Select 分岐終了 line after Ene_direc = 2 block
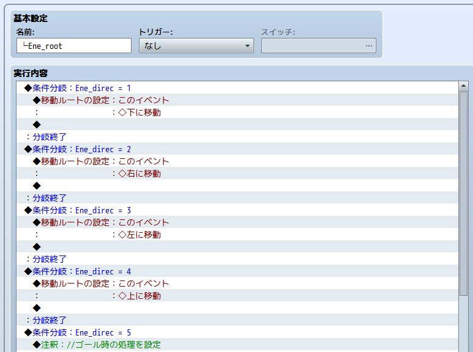 coord(237,198)
